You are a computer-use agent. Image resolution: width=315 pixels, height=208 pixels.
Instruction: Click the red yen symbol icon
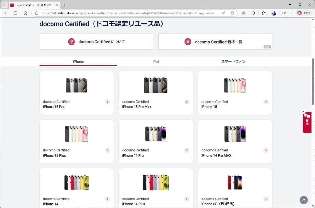pos(188,42)
